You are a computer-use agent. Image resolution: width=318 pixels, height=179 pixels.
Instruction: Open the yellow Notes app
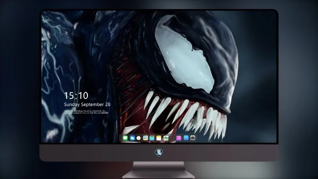(159, 138)
